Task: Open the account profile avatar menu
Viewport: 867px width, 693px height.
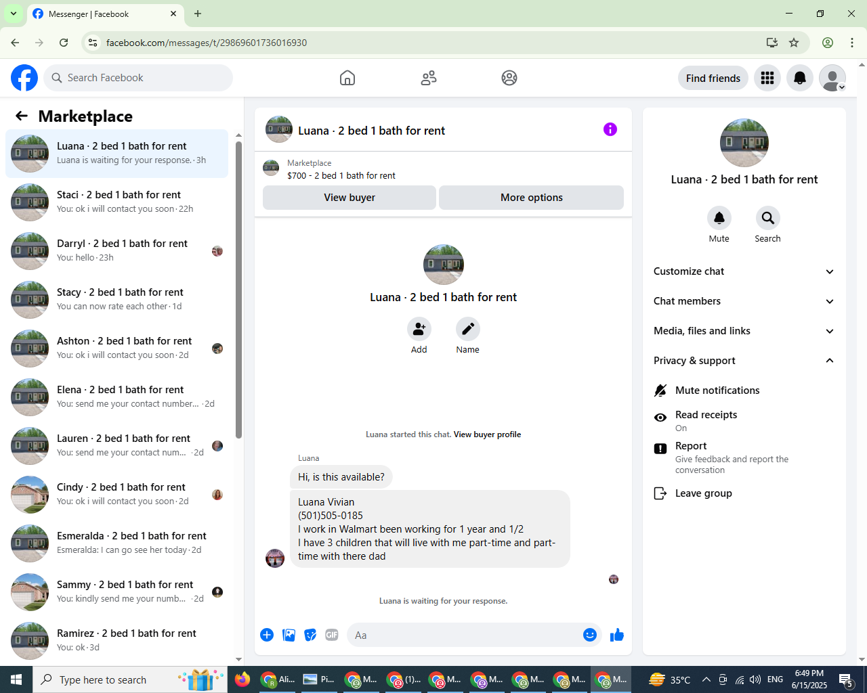Action: (x=832, y=78)
